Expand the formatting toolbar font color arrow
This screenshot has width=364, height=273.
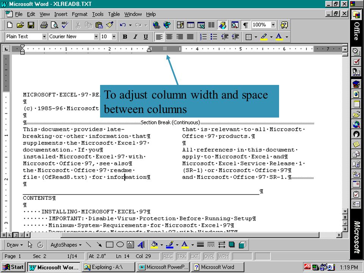[287, 37]
